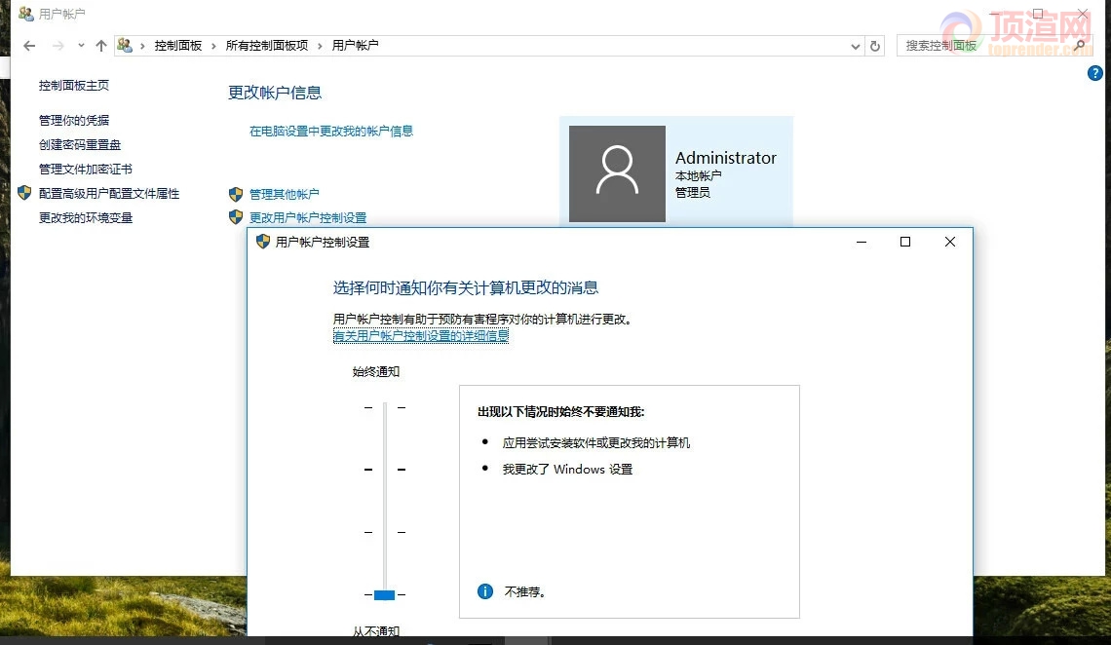Open 管理你的凭据 link
This screenshot has width=1111, height=645.
pyautogui.click(x=74, y=121)
